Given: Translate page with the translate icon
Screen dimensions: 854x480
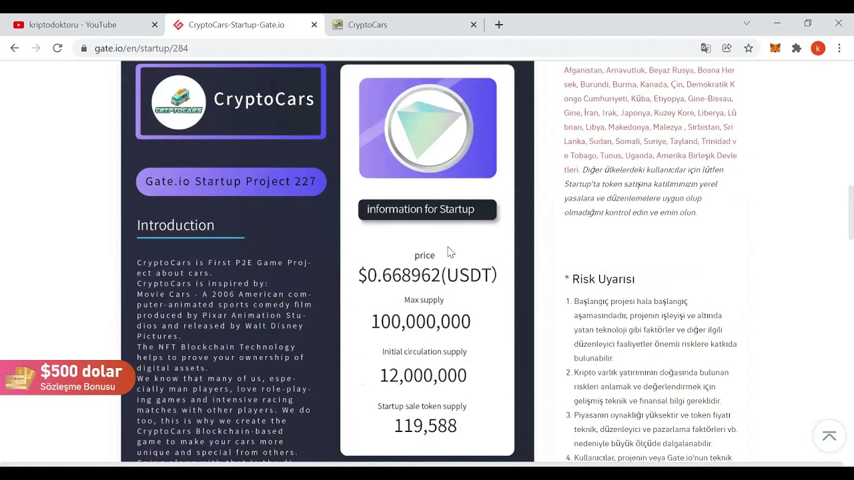Looking at the screenshot, I should pyautogui.click(x=706, y=48).
